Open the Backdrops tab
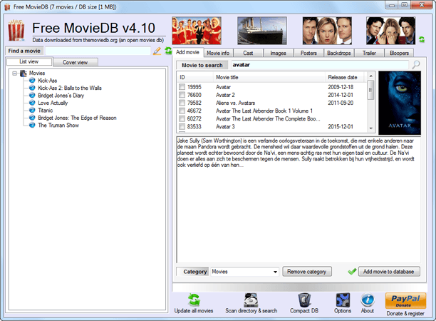This screenshot has height=321, width=436. coord(338,53)
